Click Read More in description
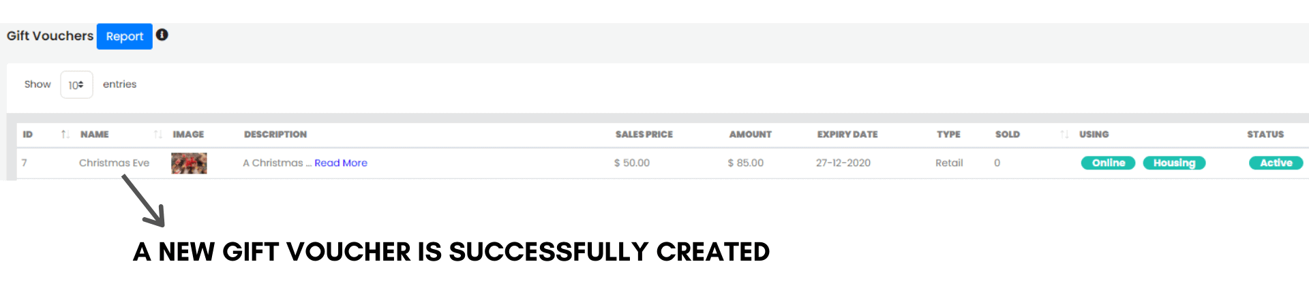Image resolution: width=1309 pixels, height=294 pixels. click(340, 163)
